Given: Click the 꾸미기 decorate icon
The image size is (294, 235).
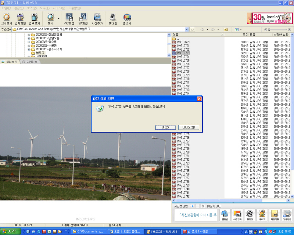Looking at the screenshot, I should click(x=262, y=215).
